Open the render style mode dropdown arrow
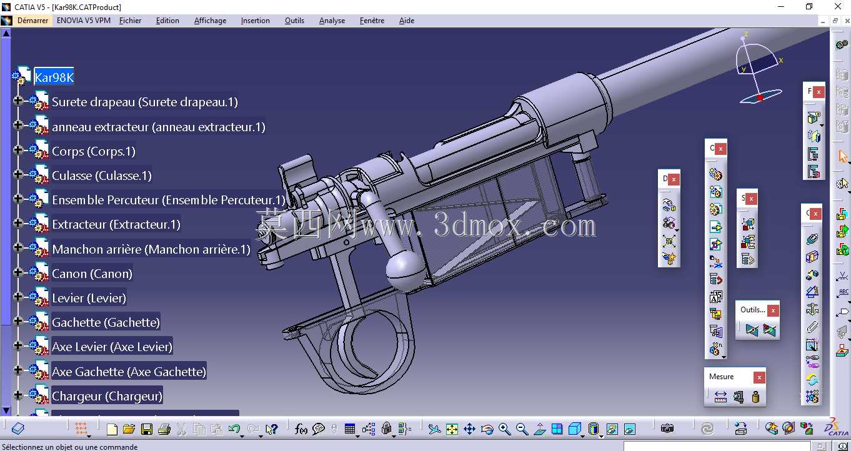This screenshot has height=451, width=851. point(601,436)
